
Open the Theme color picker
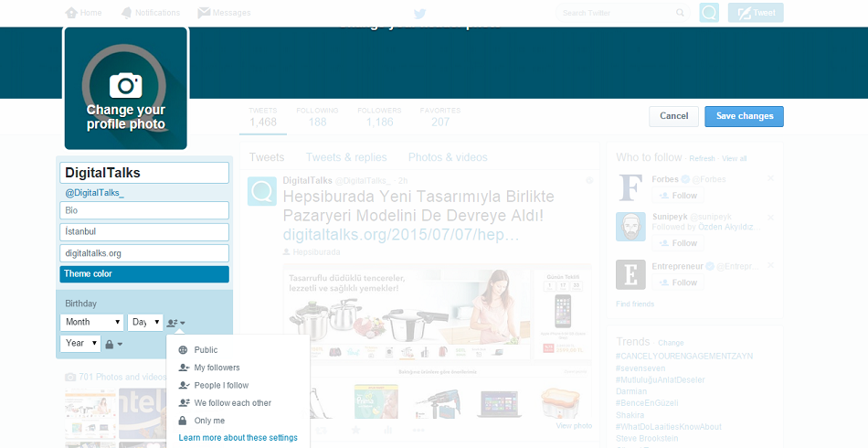pyautogui.click(x=144, y=274)
